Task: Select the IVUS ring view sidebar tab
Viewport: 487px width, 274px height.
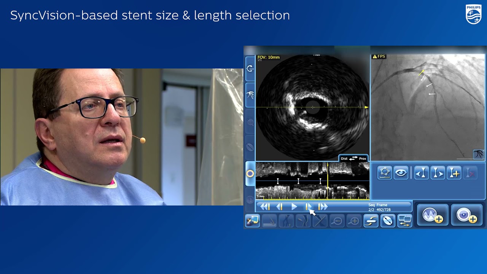Action: 250,174
